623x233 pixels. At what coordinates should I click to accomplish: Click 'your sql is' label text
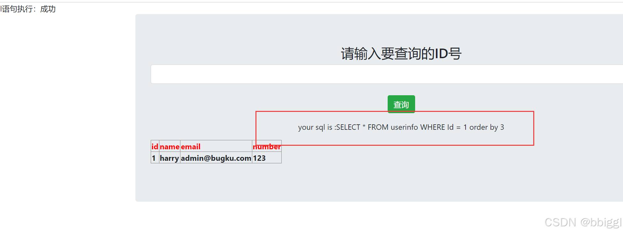point(315,128)
